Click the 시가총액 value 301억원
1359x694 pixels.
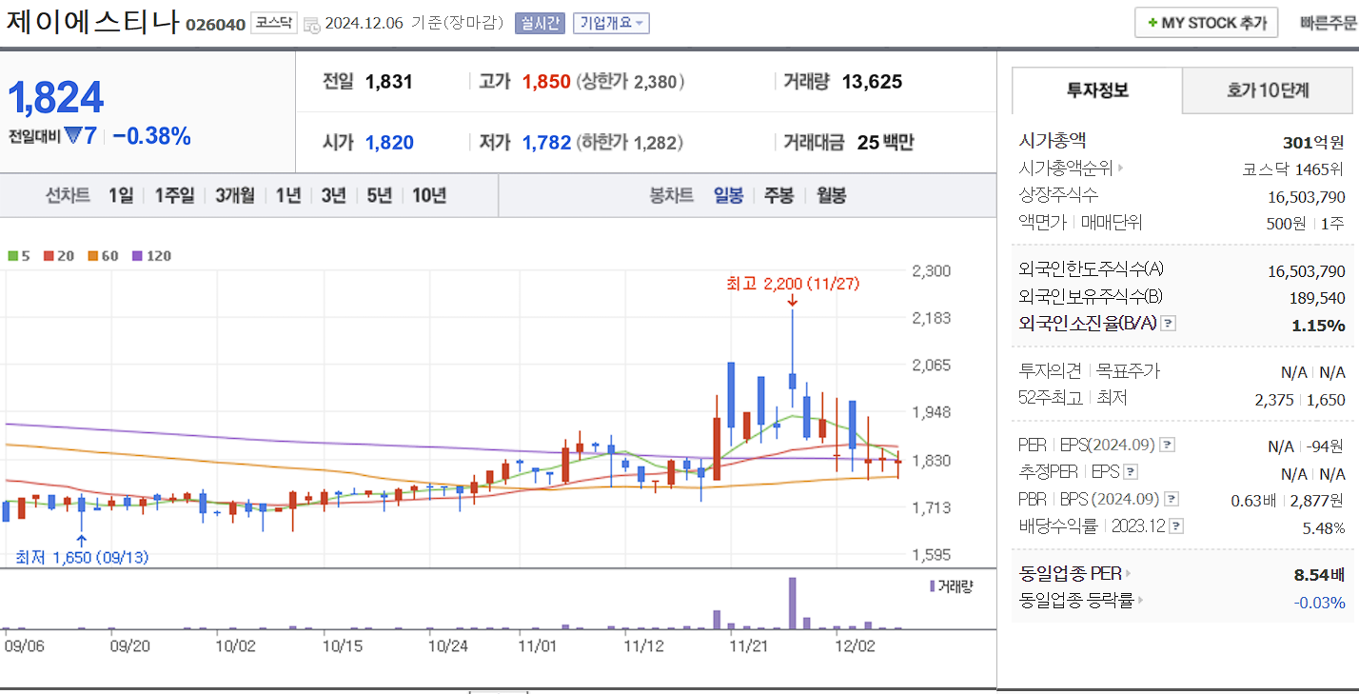pyautogui.click(x=1313, y=142)
